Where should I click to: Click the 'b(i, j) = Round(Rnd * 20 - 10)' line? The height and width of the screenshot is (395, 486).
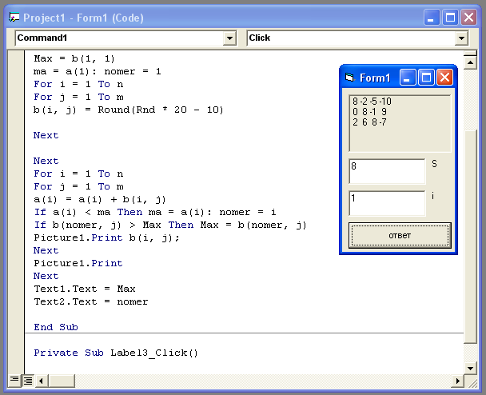click(129, 110)
